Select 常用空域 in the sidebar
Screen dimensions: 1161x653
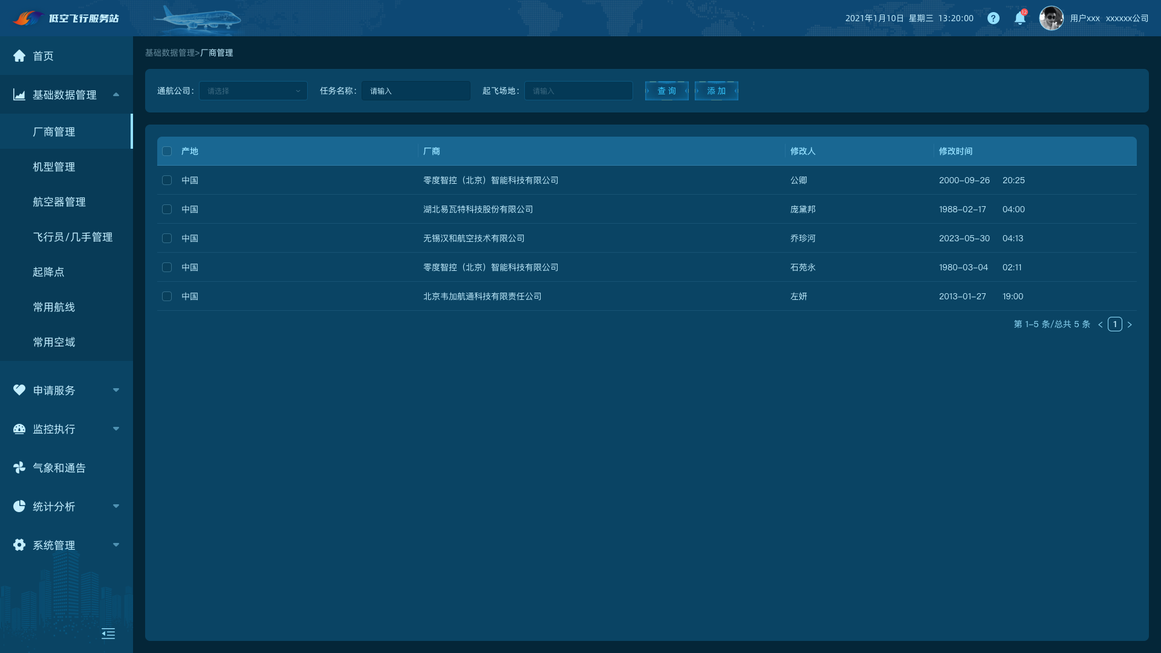click(67, 342)
